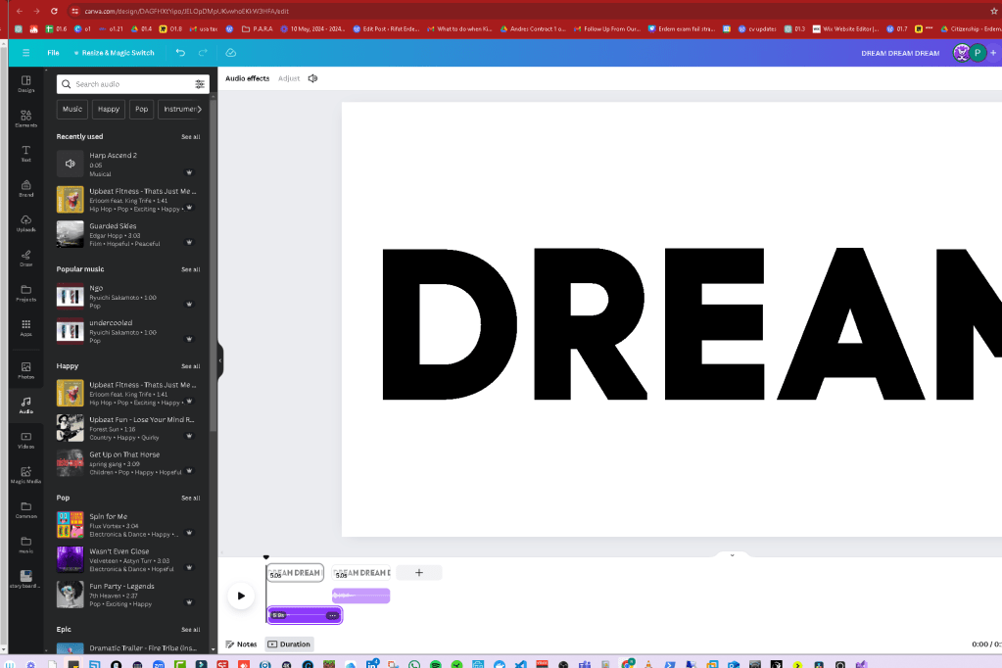Hide the timeline with chevron
1002x668 pixels.
(733, 554)
